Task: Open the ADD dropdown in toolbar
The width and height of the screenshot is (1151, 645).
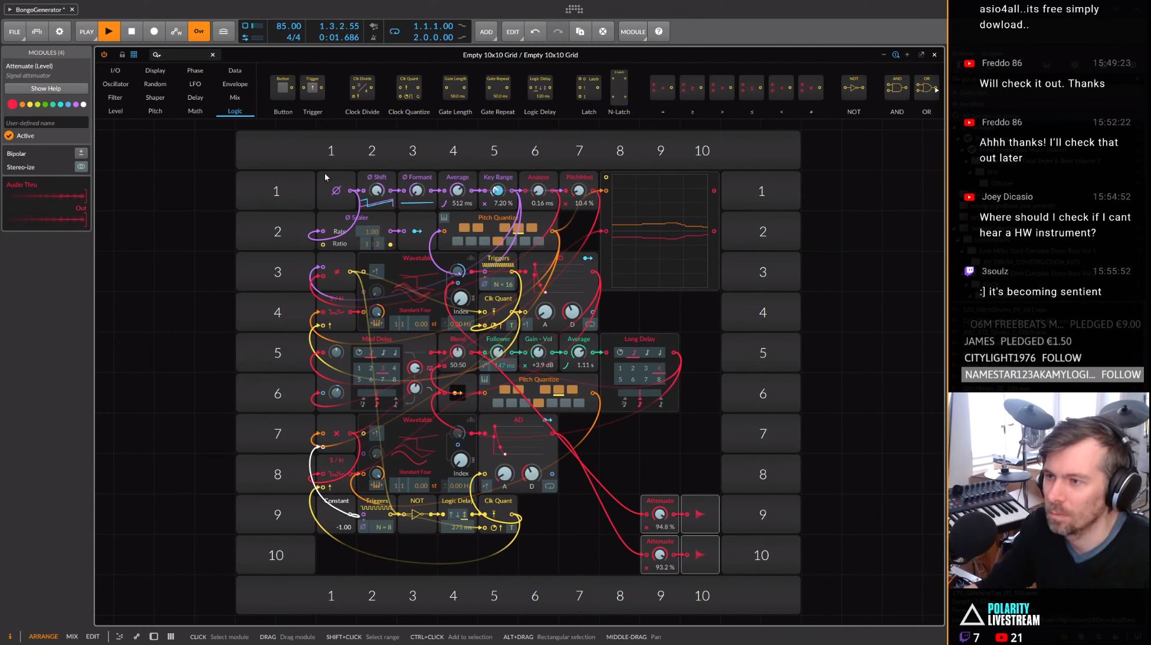Action: point(485,31)
